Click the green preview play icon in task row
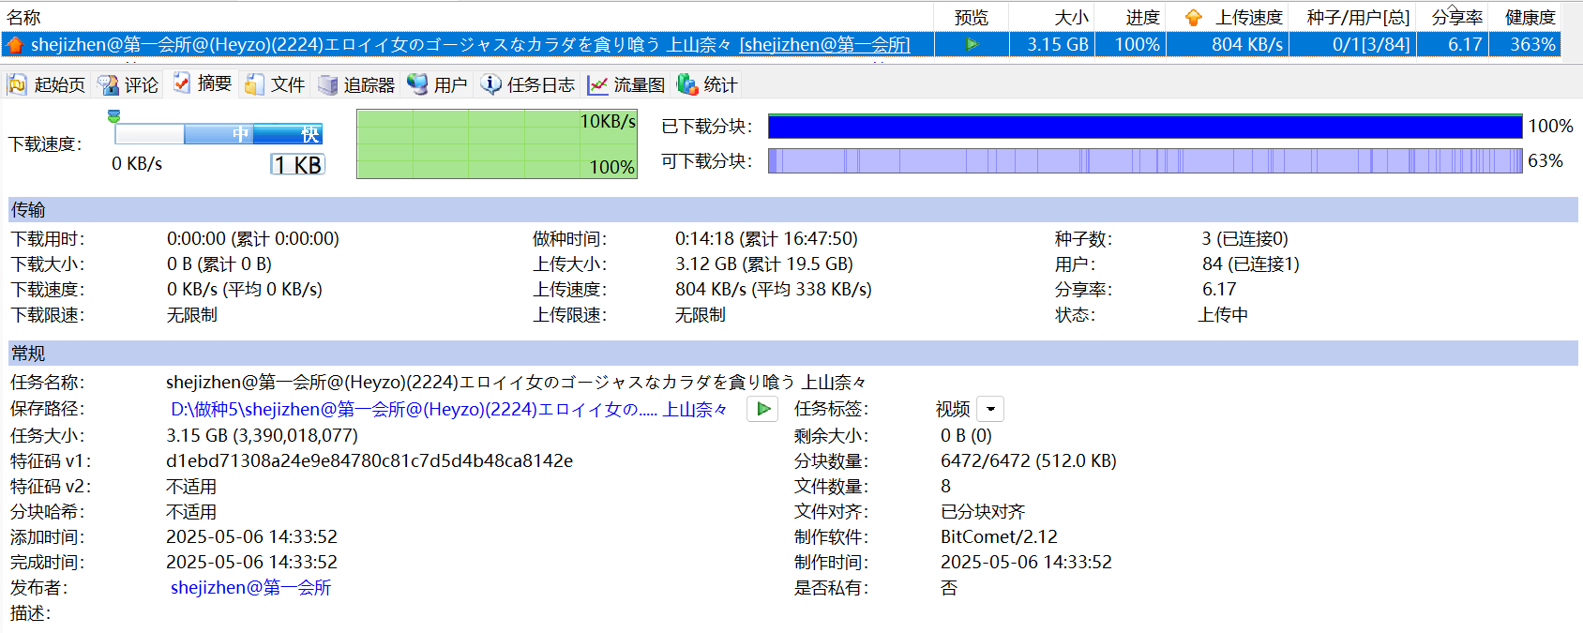The height and width of the screenshot is (633, 1583). pyautogui.click(x=972, y=44)
